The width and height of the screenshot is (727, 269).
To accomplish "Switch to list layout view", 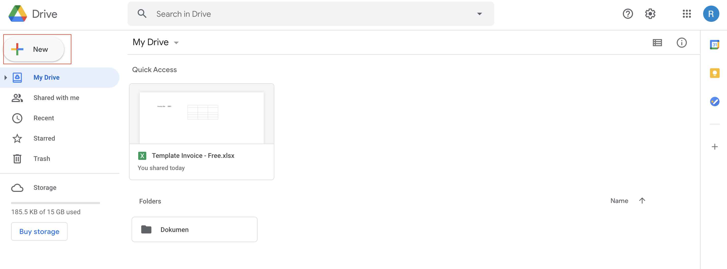I will [x=657, y=43].
